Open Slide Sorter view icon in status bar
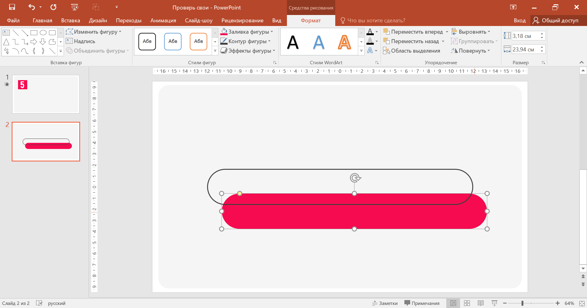 [x=467, y=303]
